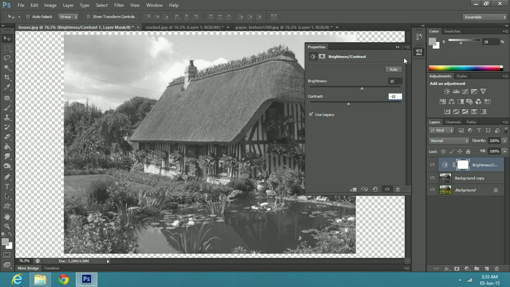The width and height of the screenshot is (510, 287).
Task: Select the Hand tool
Action: (7, 216)
